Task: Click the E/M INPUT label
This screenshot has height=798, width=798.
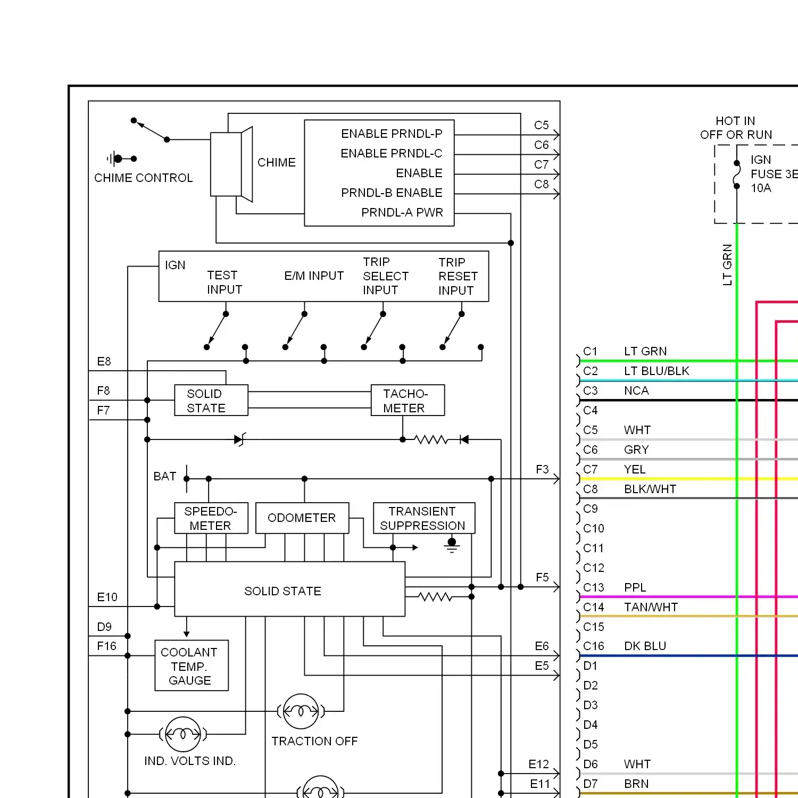Action: click(x=314, y=276)
